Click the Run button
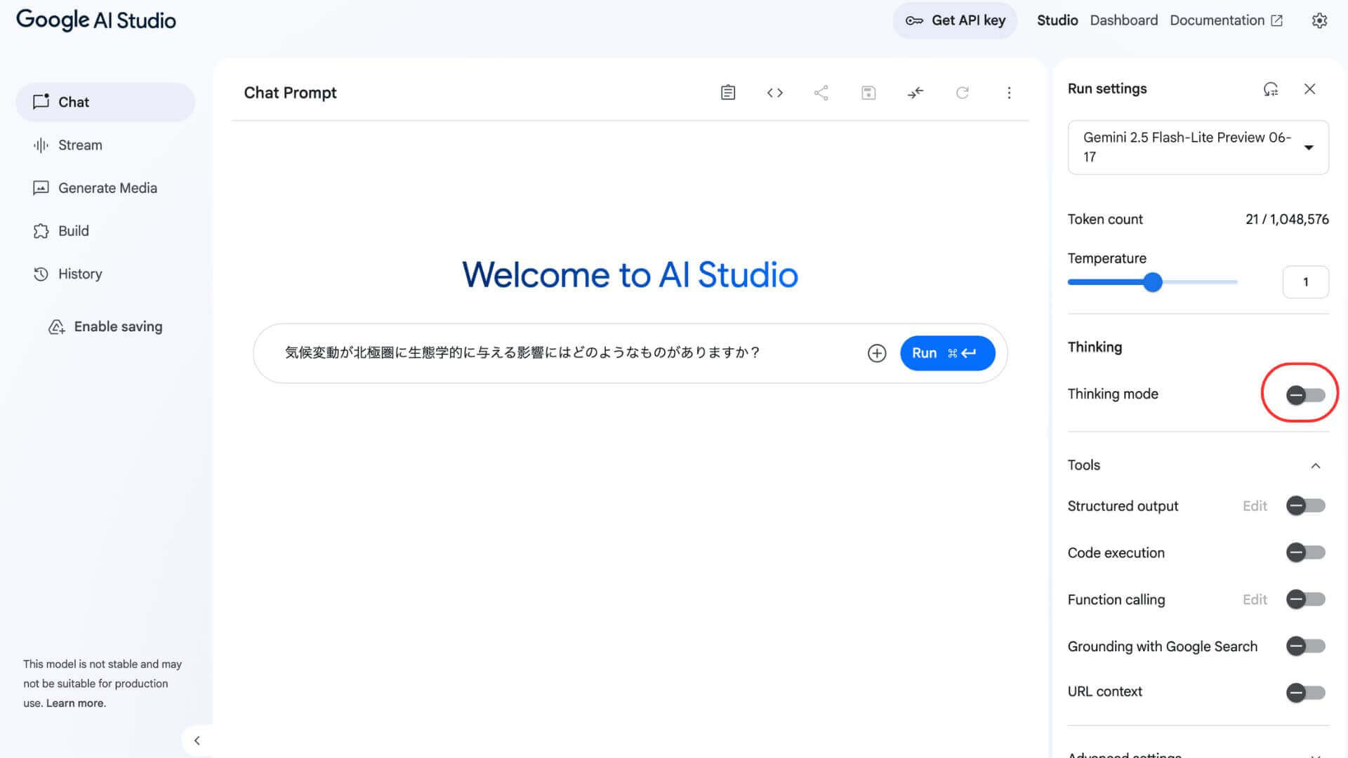This screenshot has height=758, width=1348. (x=948, y=353)
